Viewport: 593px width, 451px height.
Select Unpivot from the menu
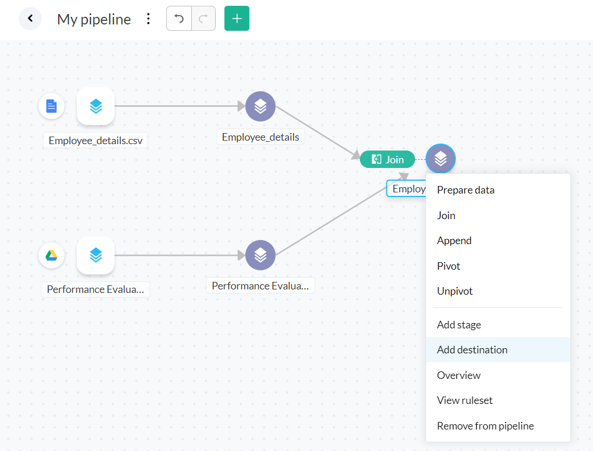(x=455, y=291)
